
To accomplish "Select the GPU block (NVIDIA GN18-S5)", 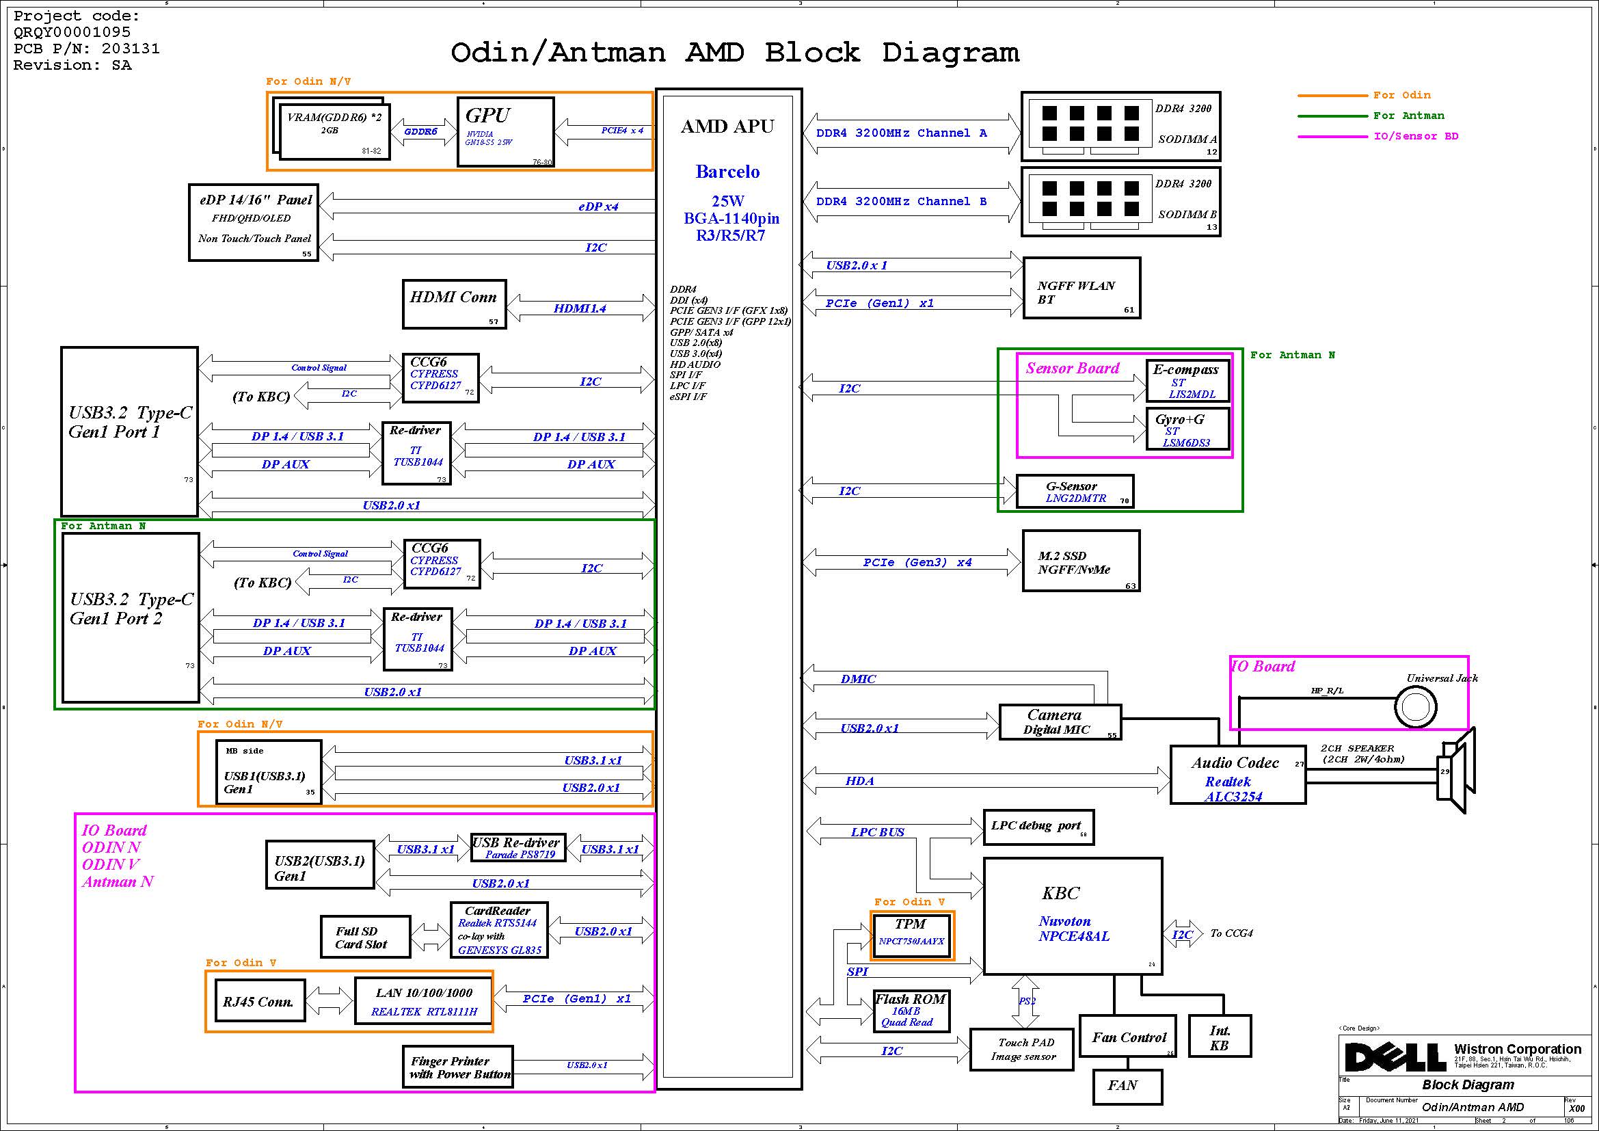I will click(506, 133).
